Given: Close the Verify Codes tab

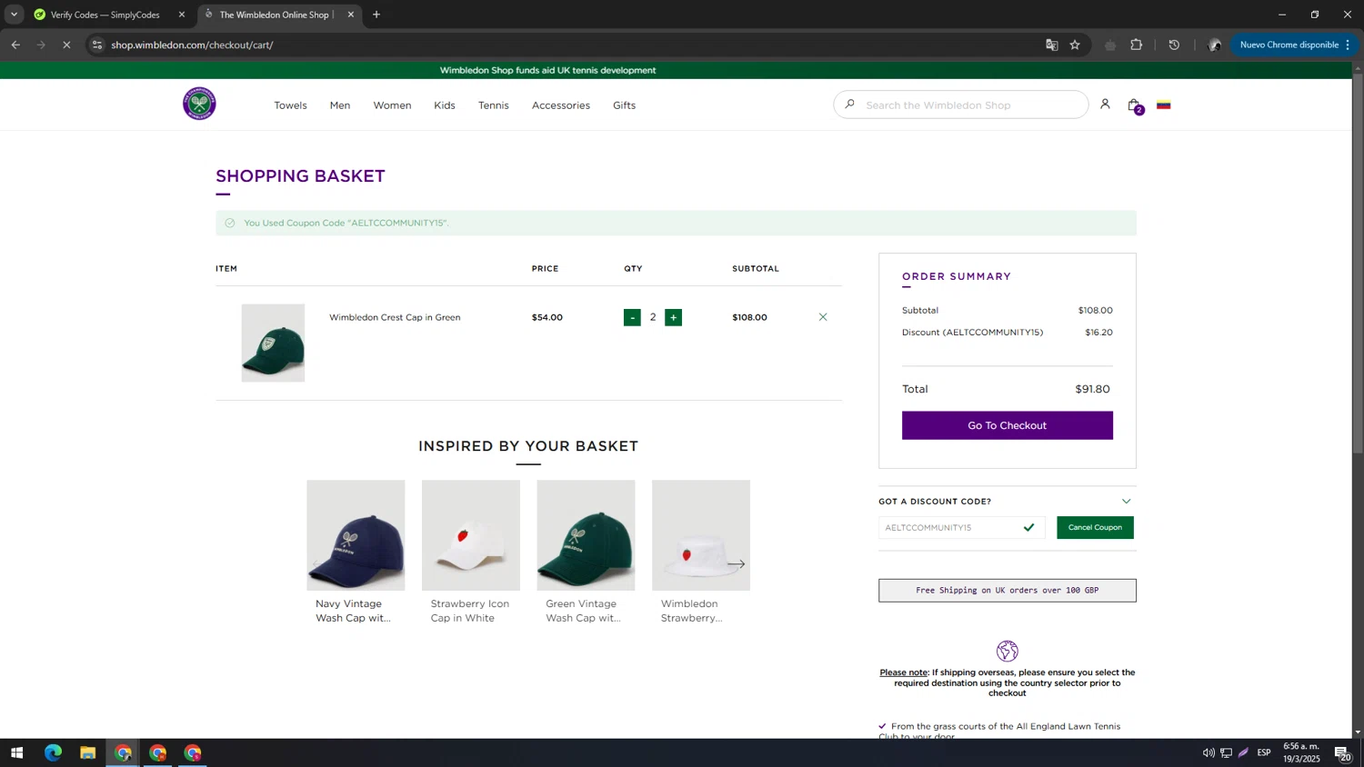Looking at the screenshot, I should (182, 15).
